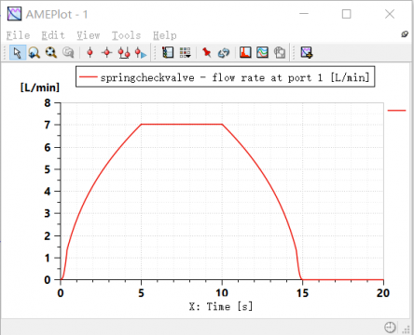414x335 pixels.
Task: Open the View menu
Action: click(x=89, y=35)
